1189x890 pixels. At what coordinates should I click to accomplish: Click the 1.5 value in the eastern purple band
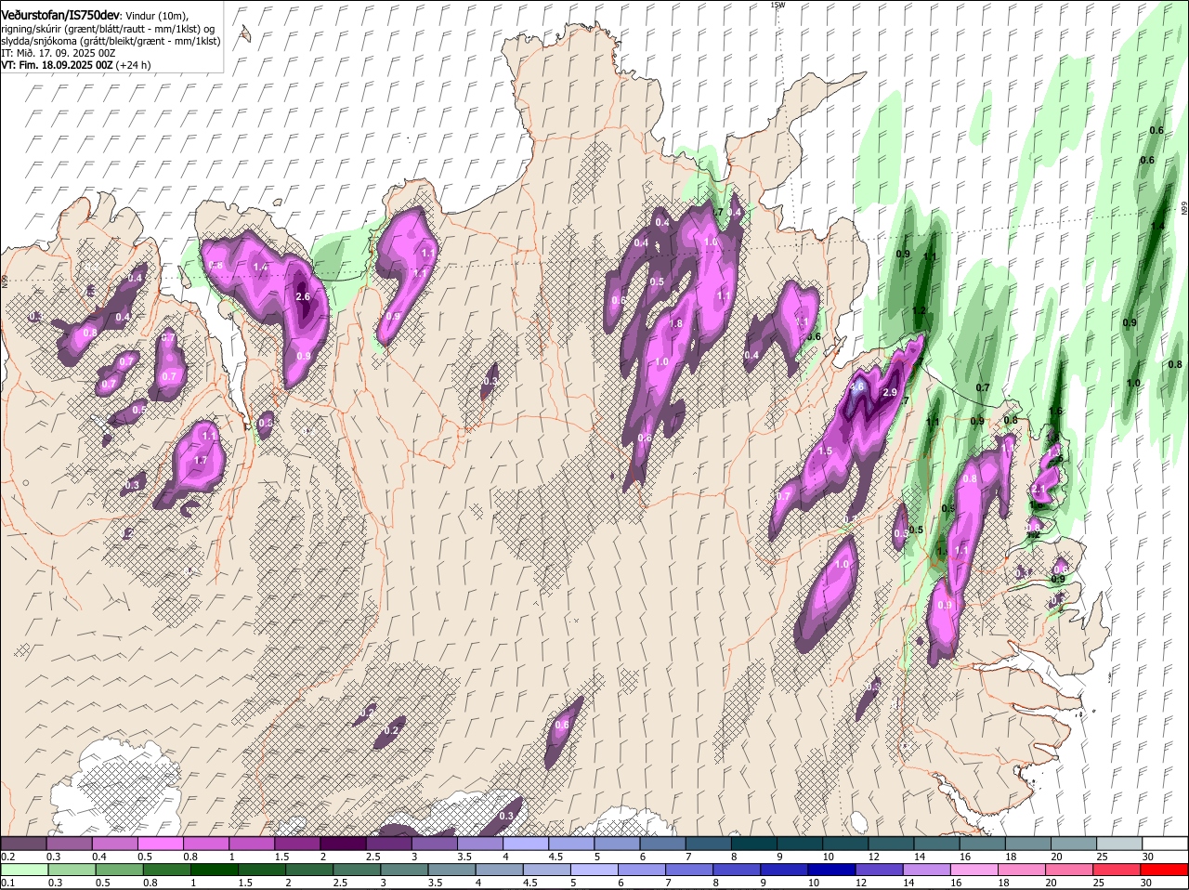pos(826,451)
